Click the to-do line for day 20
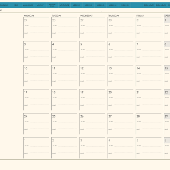Viewport: 170px width, 170px height. point(123,98)
